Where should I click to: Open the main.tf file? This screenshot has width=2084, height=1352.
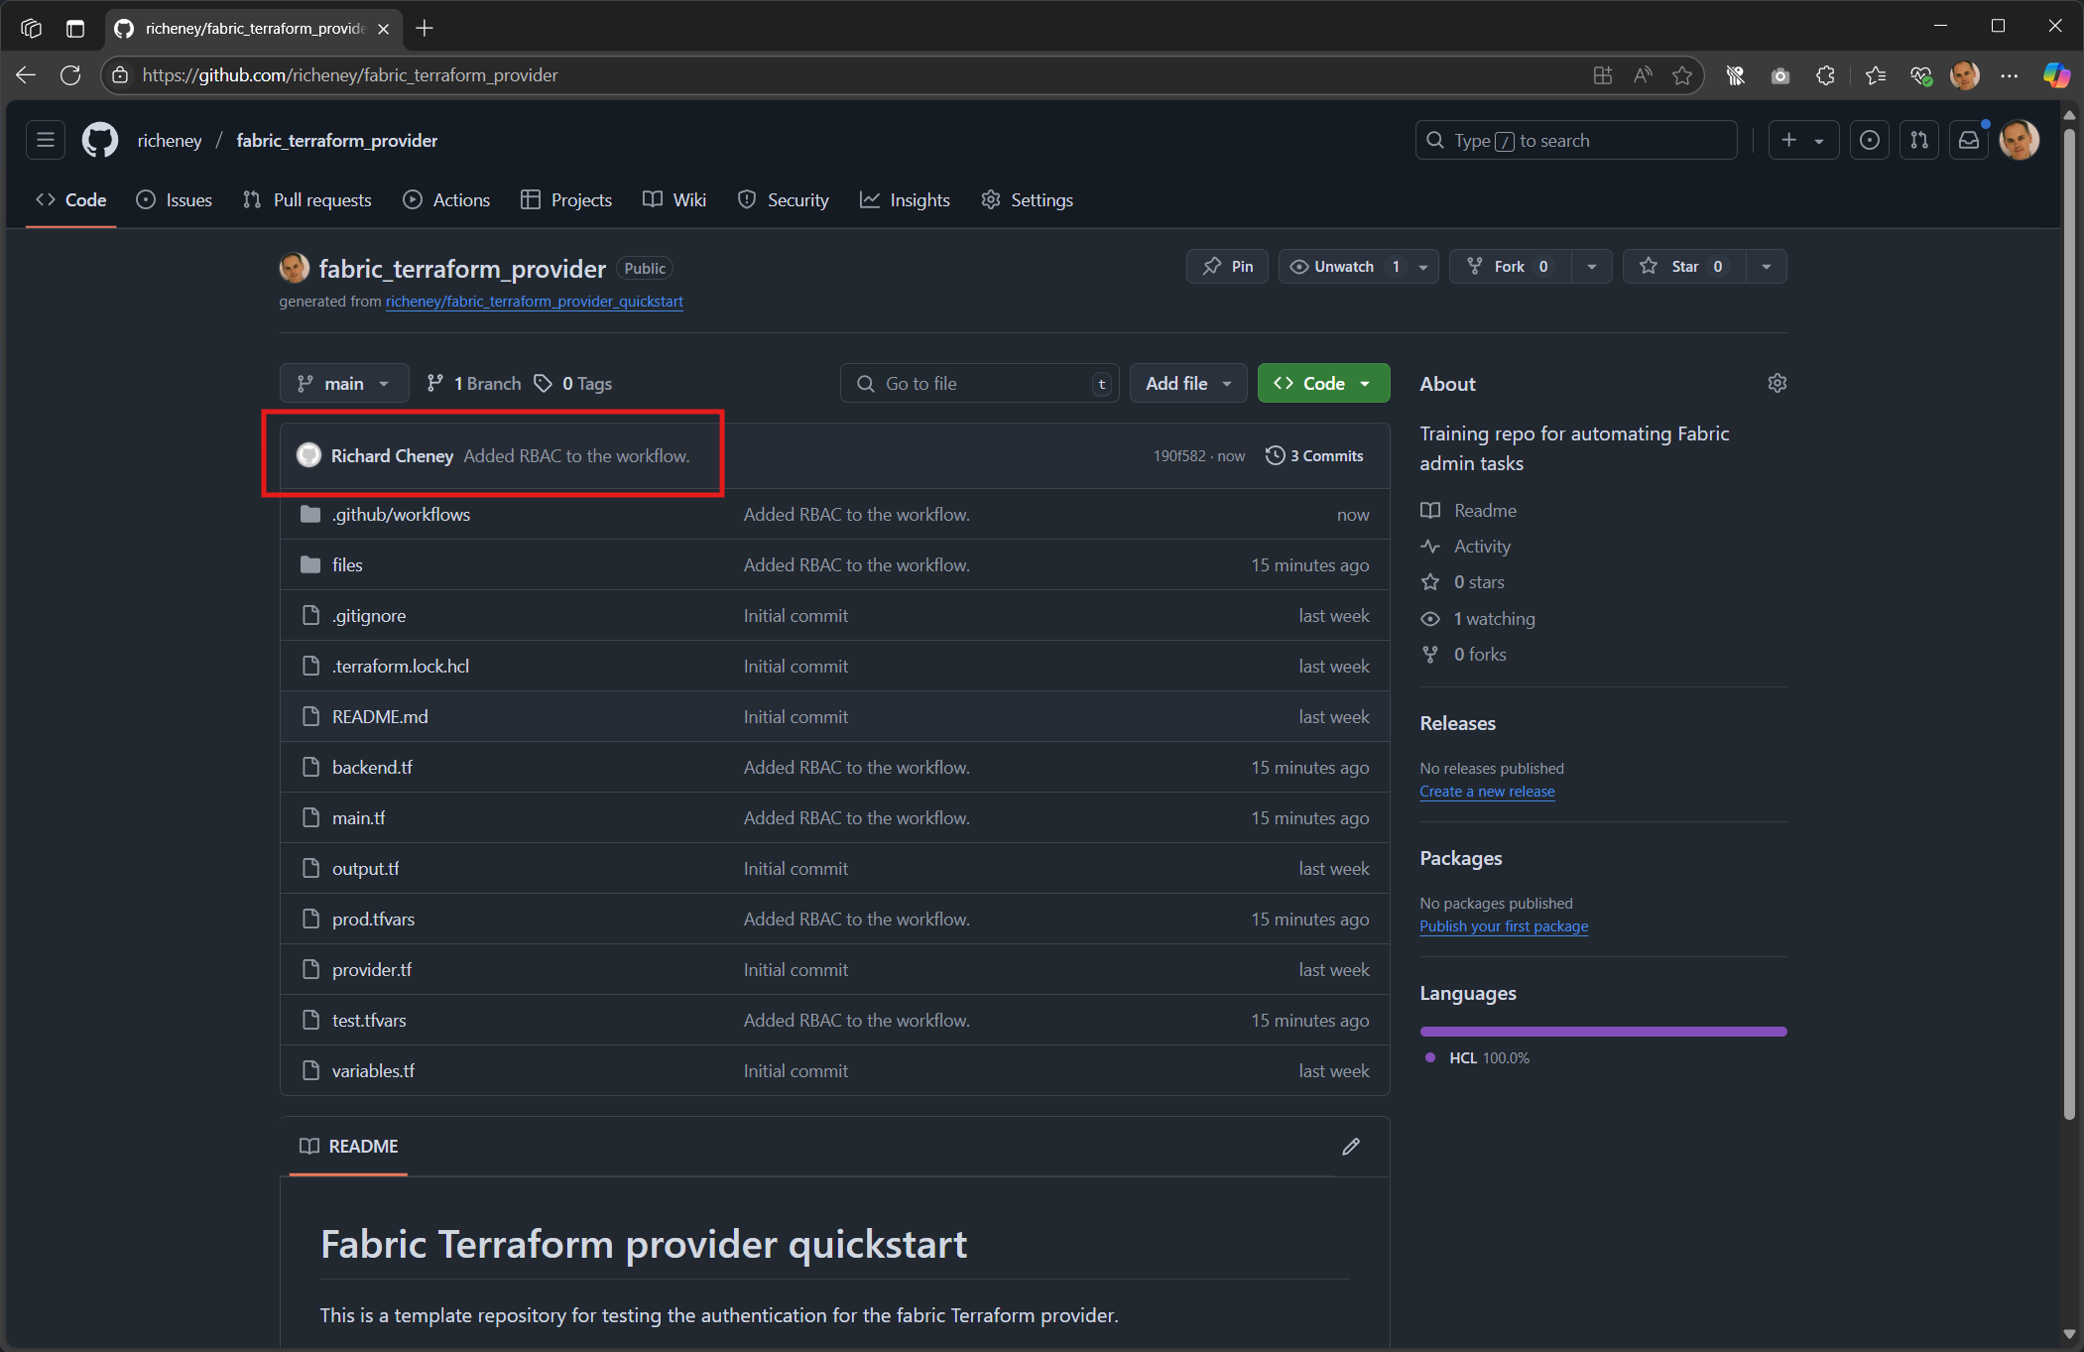tap(358, 817)
